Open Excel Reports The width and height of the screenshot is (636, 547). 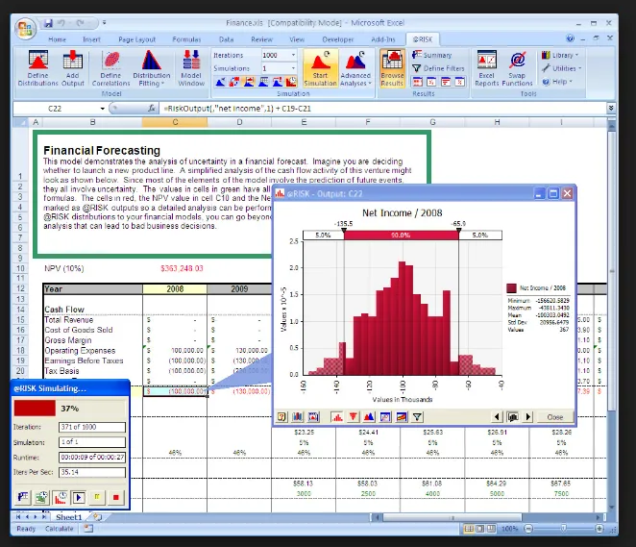pyautogui.click(x=486, y=68)
